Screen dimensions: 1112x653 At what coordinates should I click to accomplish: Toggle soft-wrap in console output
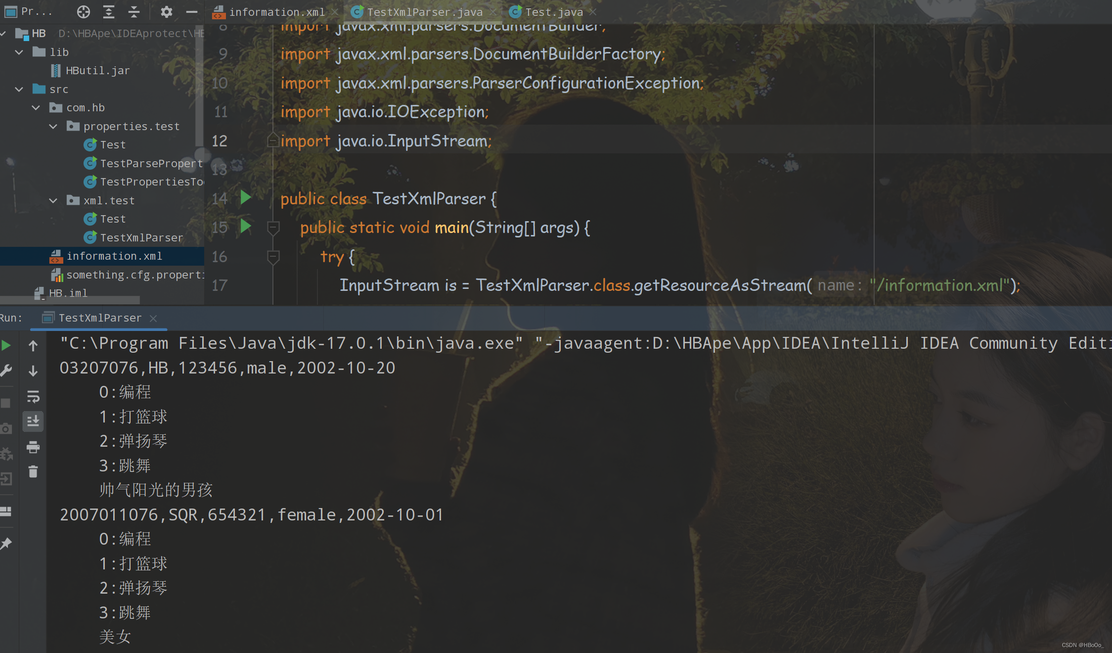coord(33,396)
